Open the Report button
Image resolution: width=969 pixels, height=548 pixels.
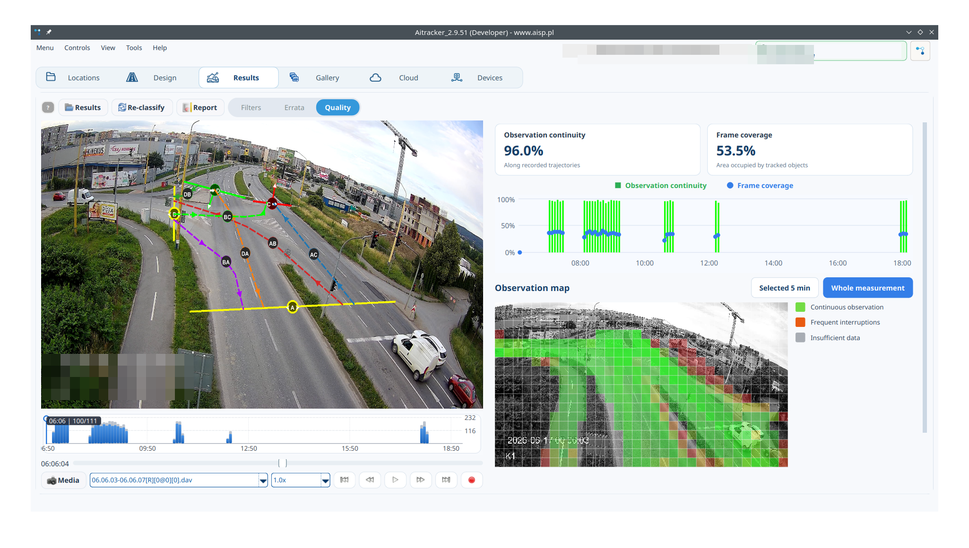200,108
